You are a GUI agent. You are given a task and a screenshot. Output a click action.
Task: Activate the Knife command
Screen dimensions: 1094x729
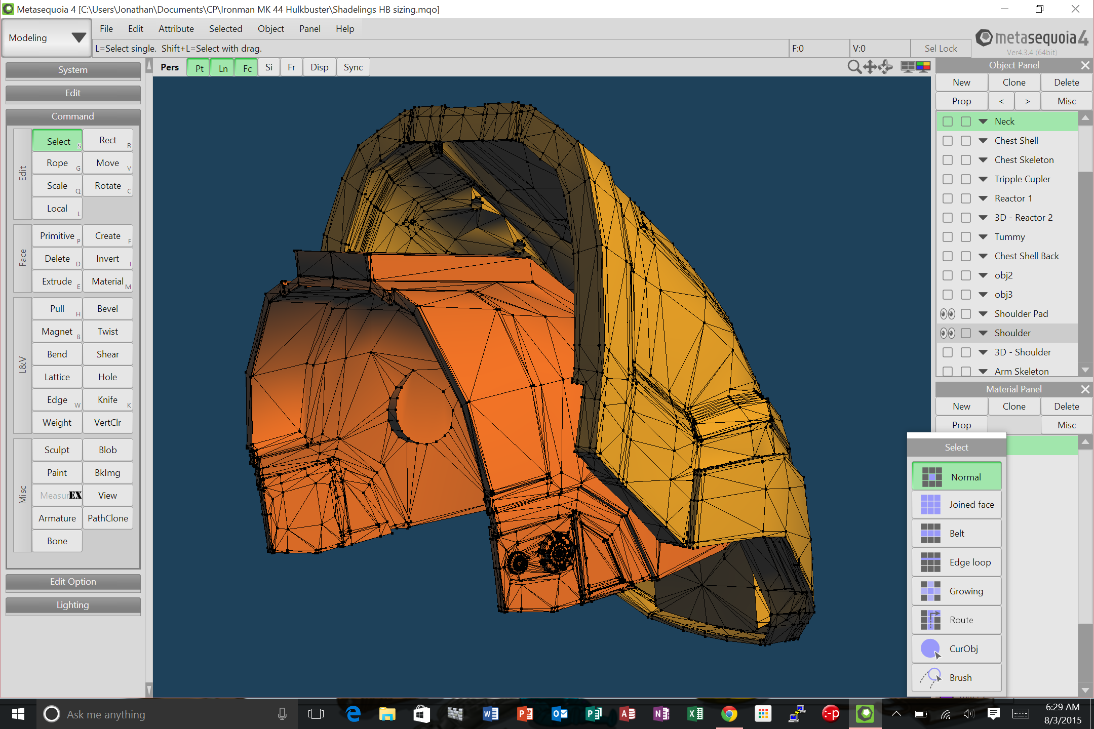(x=108, y=400)
